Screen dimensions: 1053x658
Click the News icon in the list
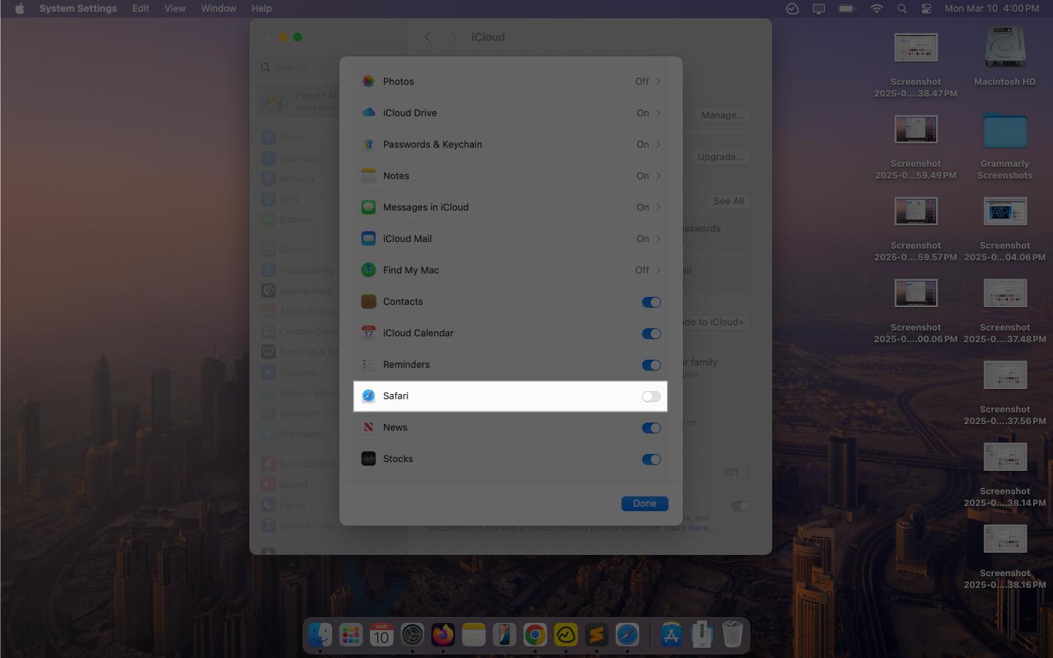[369, 427]
